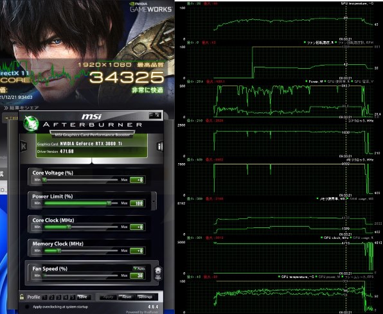The width and height of the screenshot is (383, 314).
Task: Click the driver version 471.68 text
Action: pyautogui.click(x=67, y=152)
